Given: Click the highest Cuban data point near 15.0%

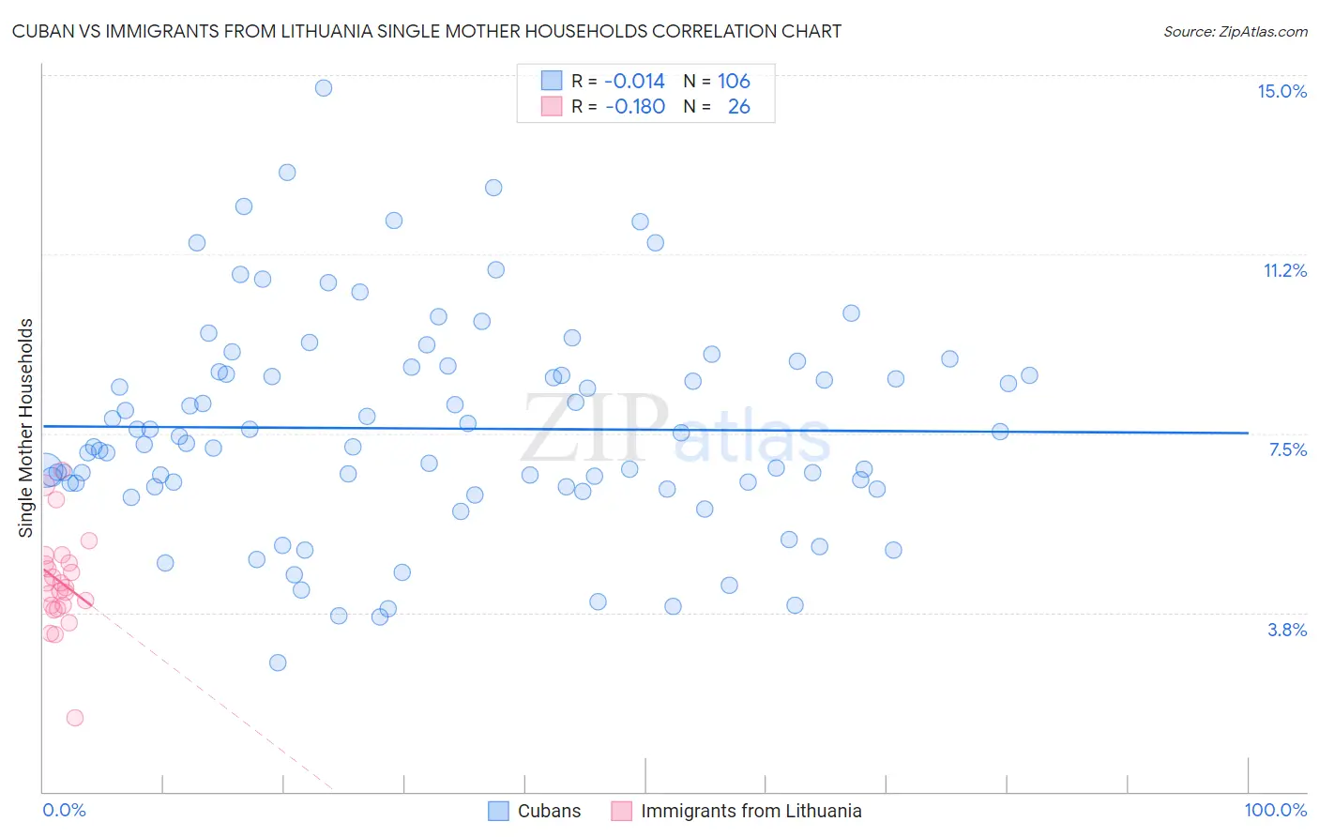Looking at the screenshot, I should [324, 87].
